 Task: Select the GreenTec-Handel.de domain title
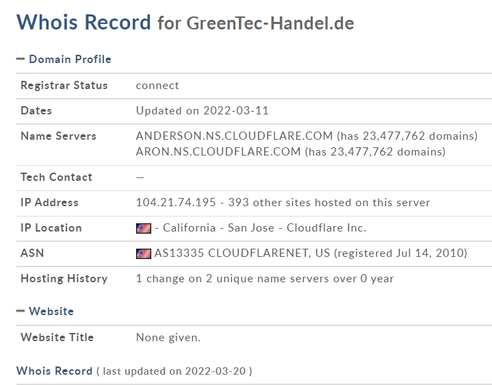270,23
